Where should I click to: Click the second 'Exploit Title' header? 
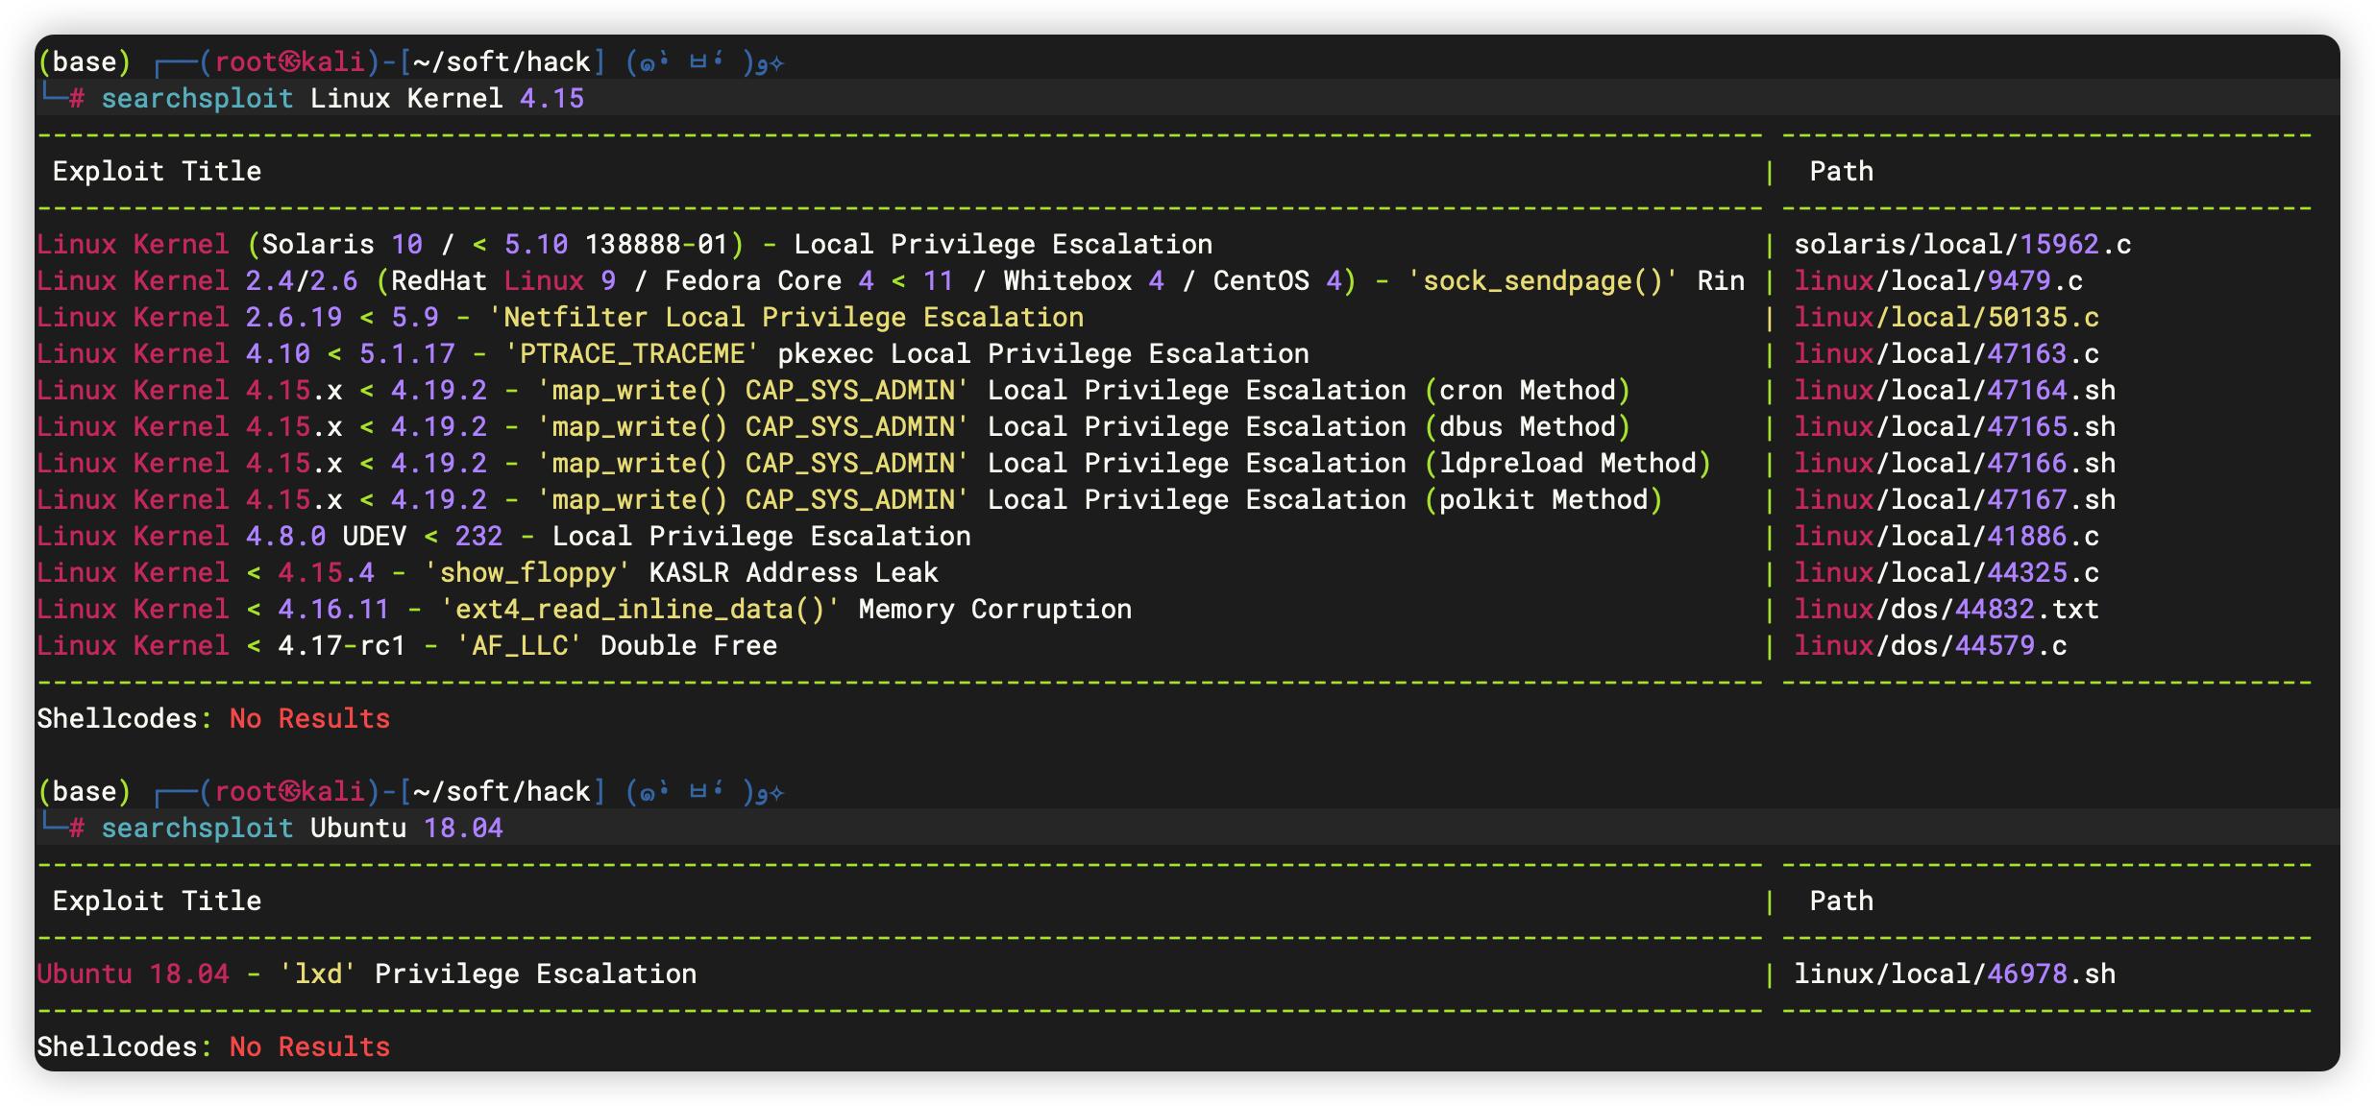click(x=157, y=901)
